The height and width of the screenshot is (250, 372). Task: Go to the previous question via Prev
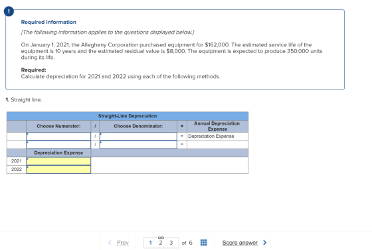click(x=122, y=243)
